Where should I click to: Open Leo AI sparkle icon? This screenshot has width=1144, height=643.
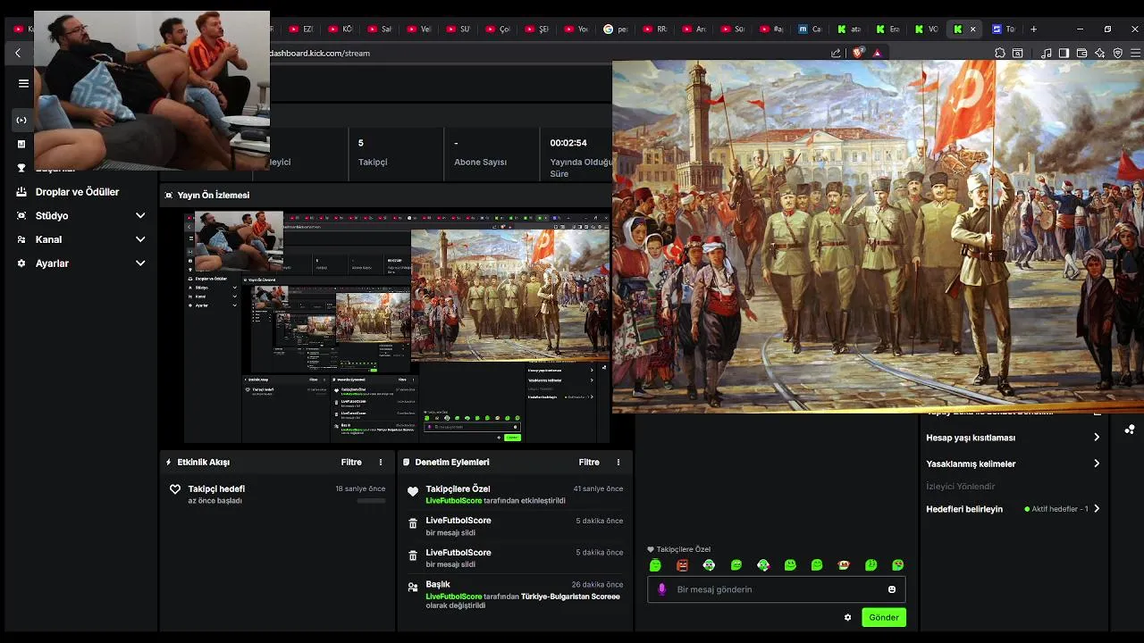(x=1100, y=53)
